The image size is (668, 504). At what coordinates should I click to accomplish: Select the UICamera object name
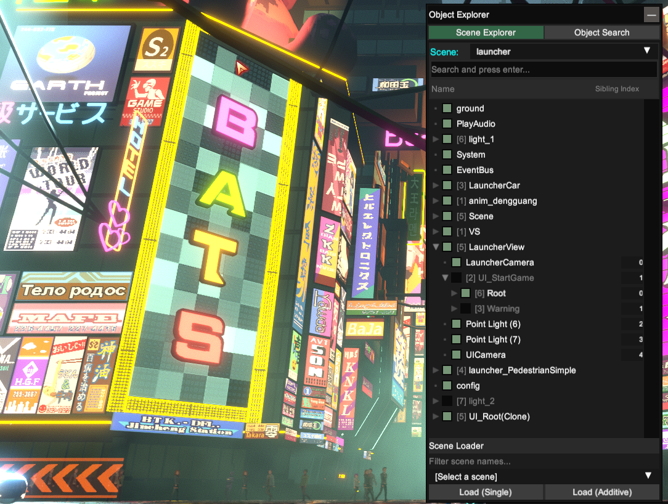pos(486,354)
